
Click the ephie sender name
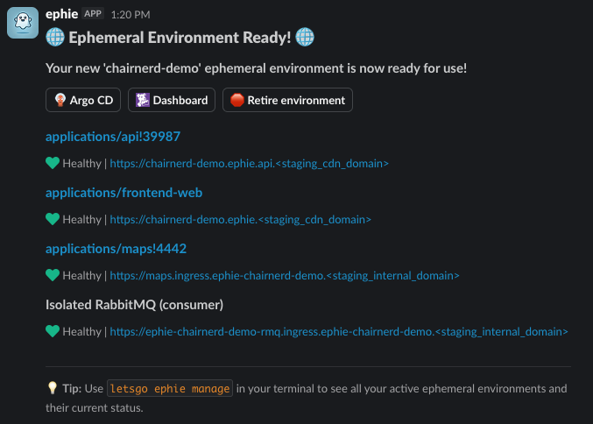coord(61,14)
